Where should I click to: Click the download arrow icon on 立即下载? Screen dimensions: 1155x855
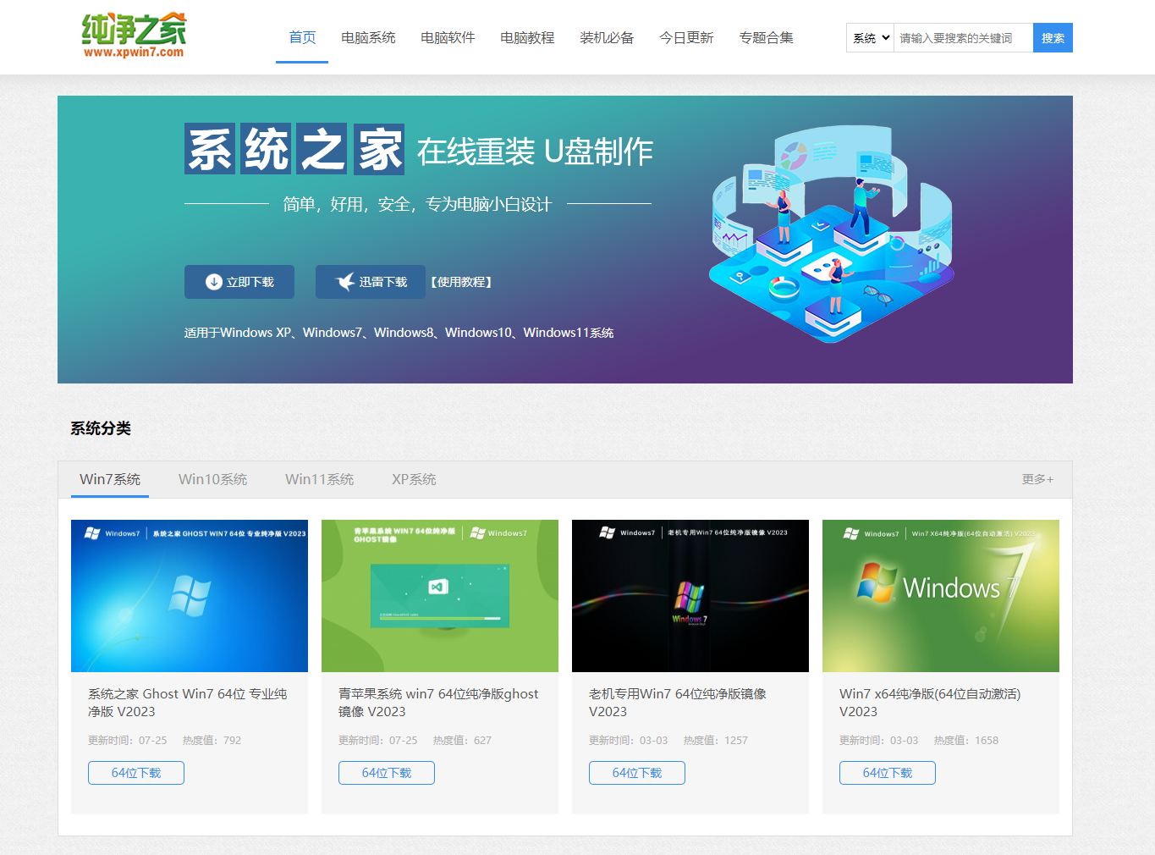[x=213, y=282]
